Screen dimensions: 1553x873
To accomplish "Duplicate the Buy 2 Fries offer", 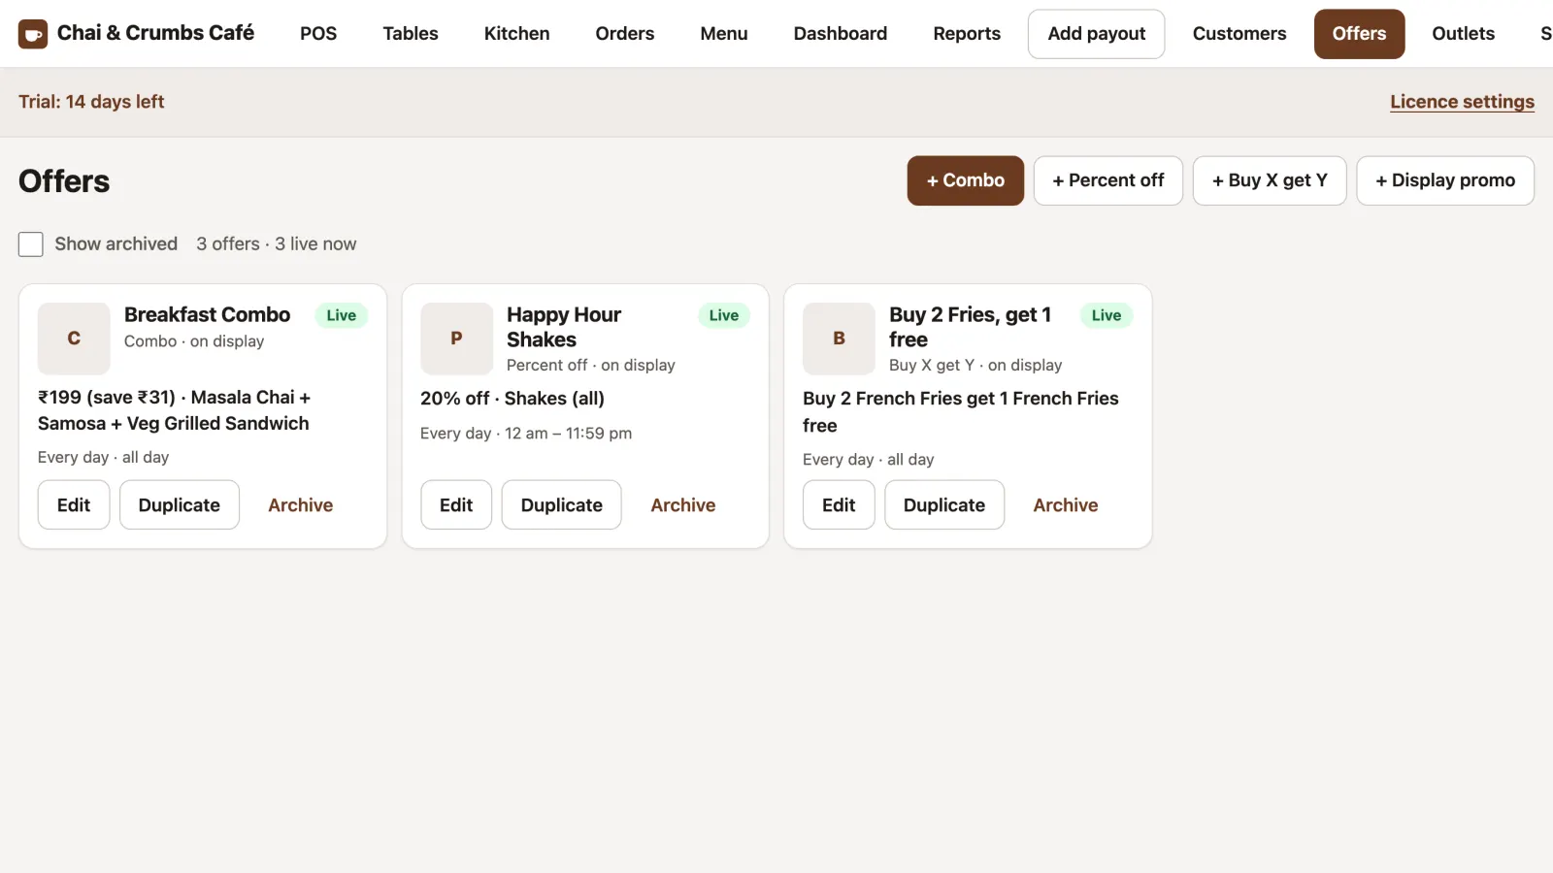I will click(944, 505).
